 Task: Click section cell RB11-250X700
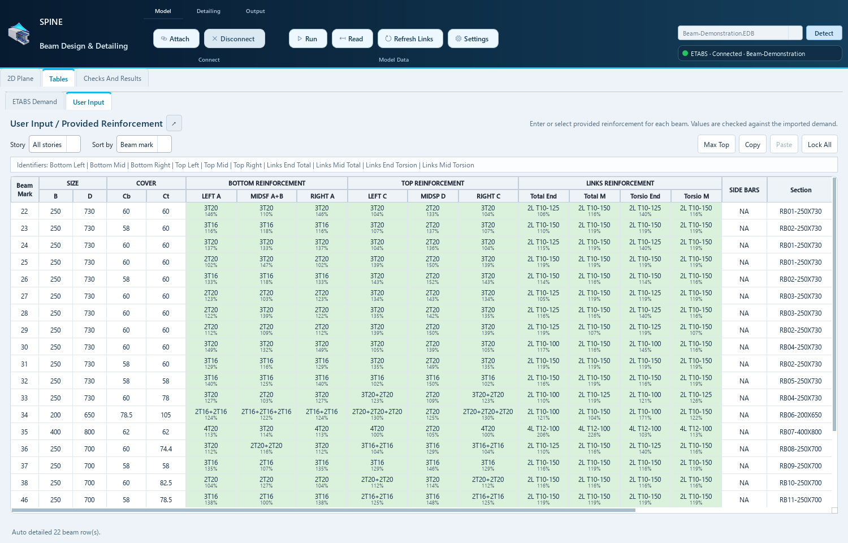[x=801, y=499]
